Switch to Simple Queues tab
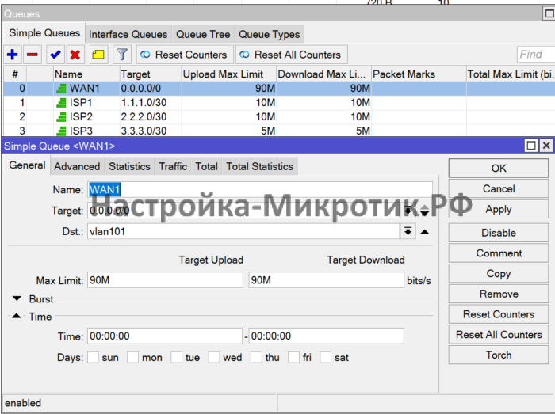 [44, 33]
